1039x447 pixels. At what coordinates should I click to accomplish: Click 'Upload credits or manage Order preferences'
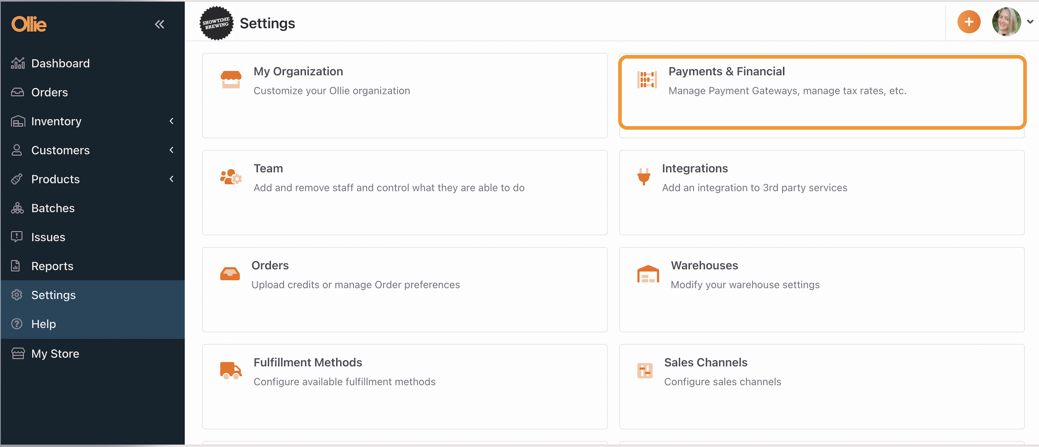[355, 285]
